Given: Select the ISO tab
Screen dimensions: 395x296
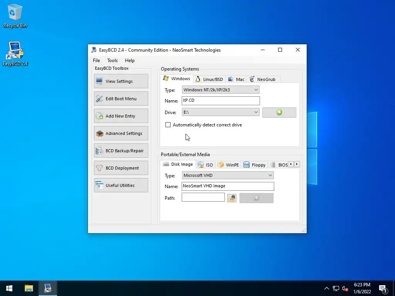Looking at the screenshot, I should click(205, 165).
